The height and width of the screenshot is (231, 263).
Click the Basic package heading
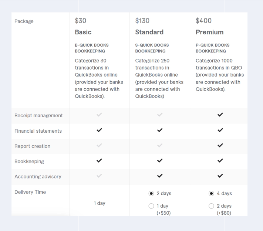83,32
